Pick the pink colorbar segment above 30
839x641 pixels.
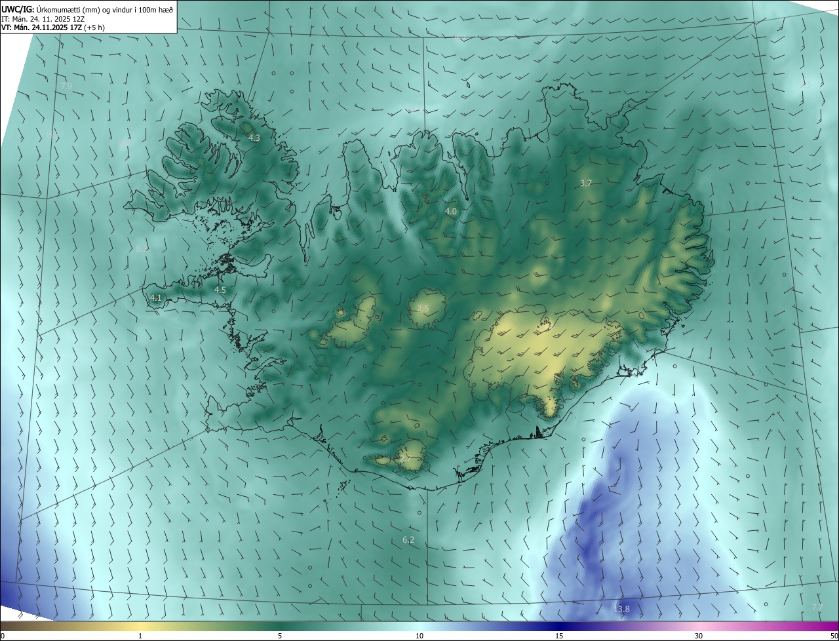(699, 627)
